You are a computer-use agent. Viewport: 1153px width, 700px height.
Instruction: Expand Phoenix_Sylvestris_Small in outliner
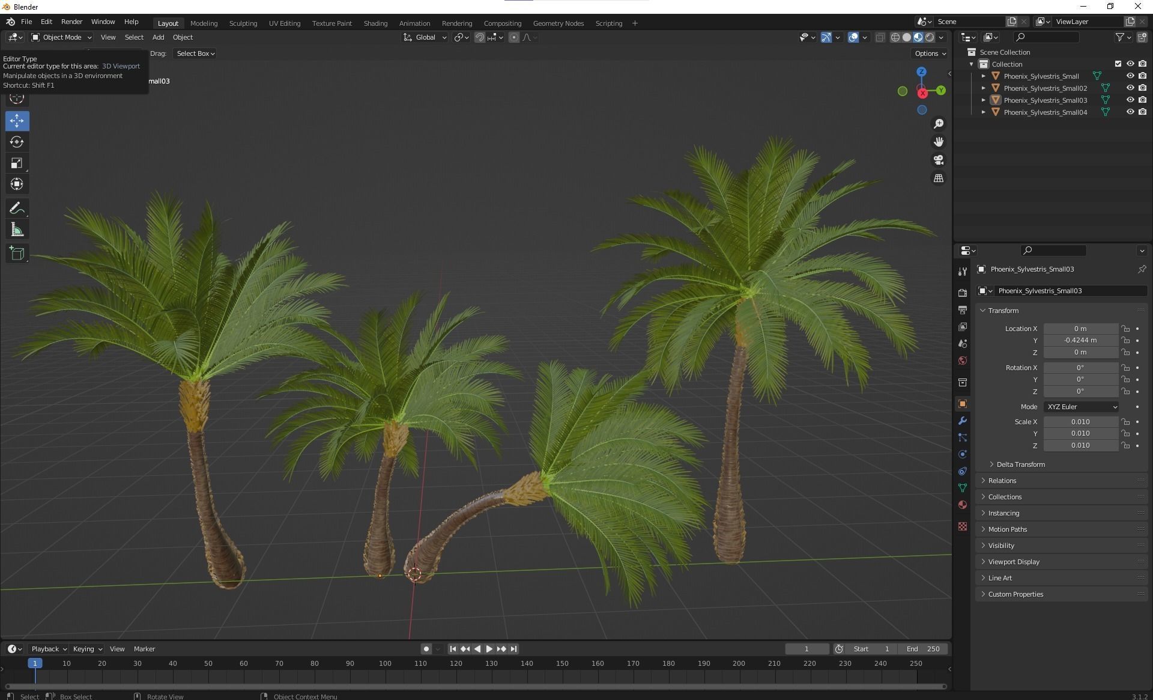pos(983,76)
